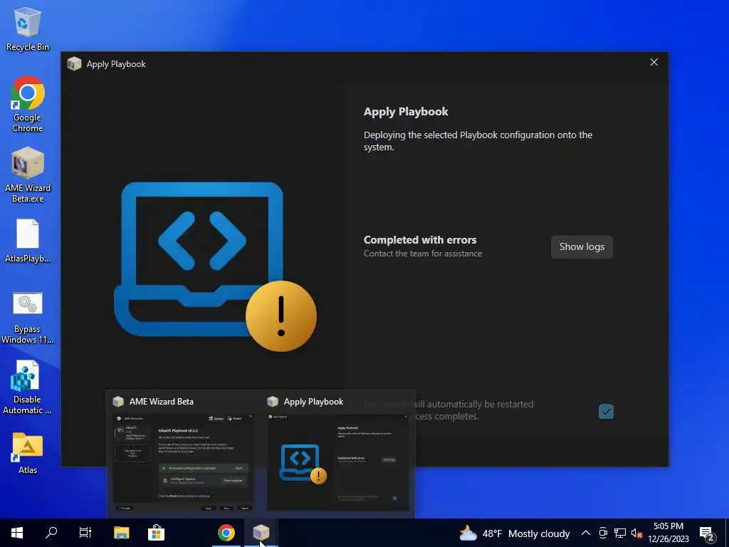Select the Disable Automatic registry file icon
The width and height of the screenshot is (729, 547).
click(28, 387)
